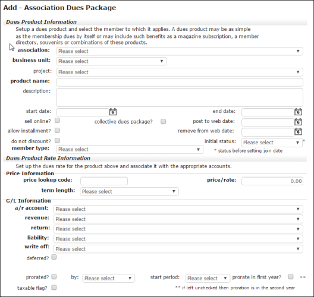Viewport: 314px width, 297px height.
Task: Click the Add - Association Dues Package title
Action: (59, 8)
